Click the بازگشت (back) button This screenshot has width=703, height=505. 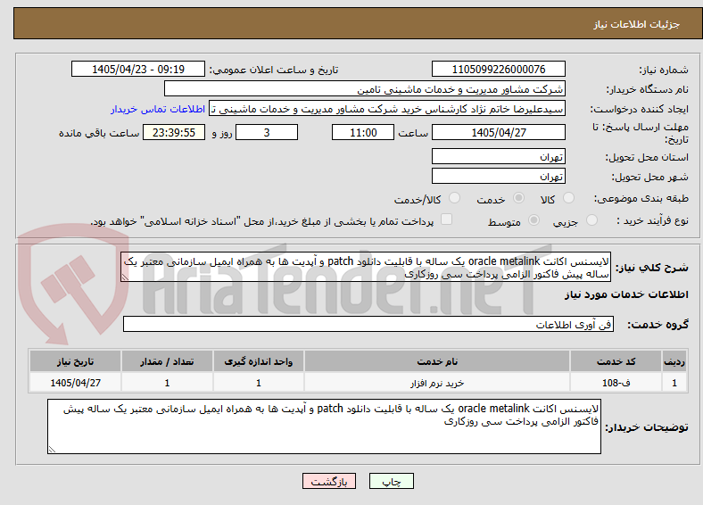(x=329, y=481)
